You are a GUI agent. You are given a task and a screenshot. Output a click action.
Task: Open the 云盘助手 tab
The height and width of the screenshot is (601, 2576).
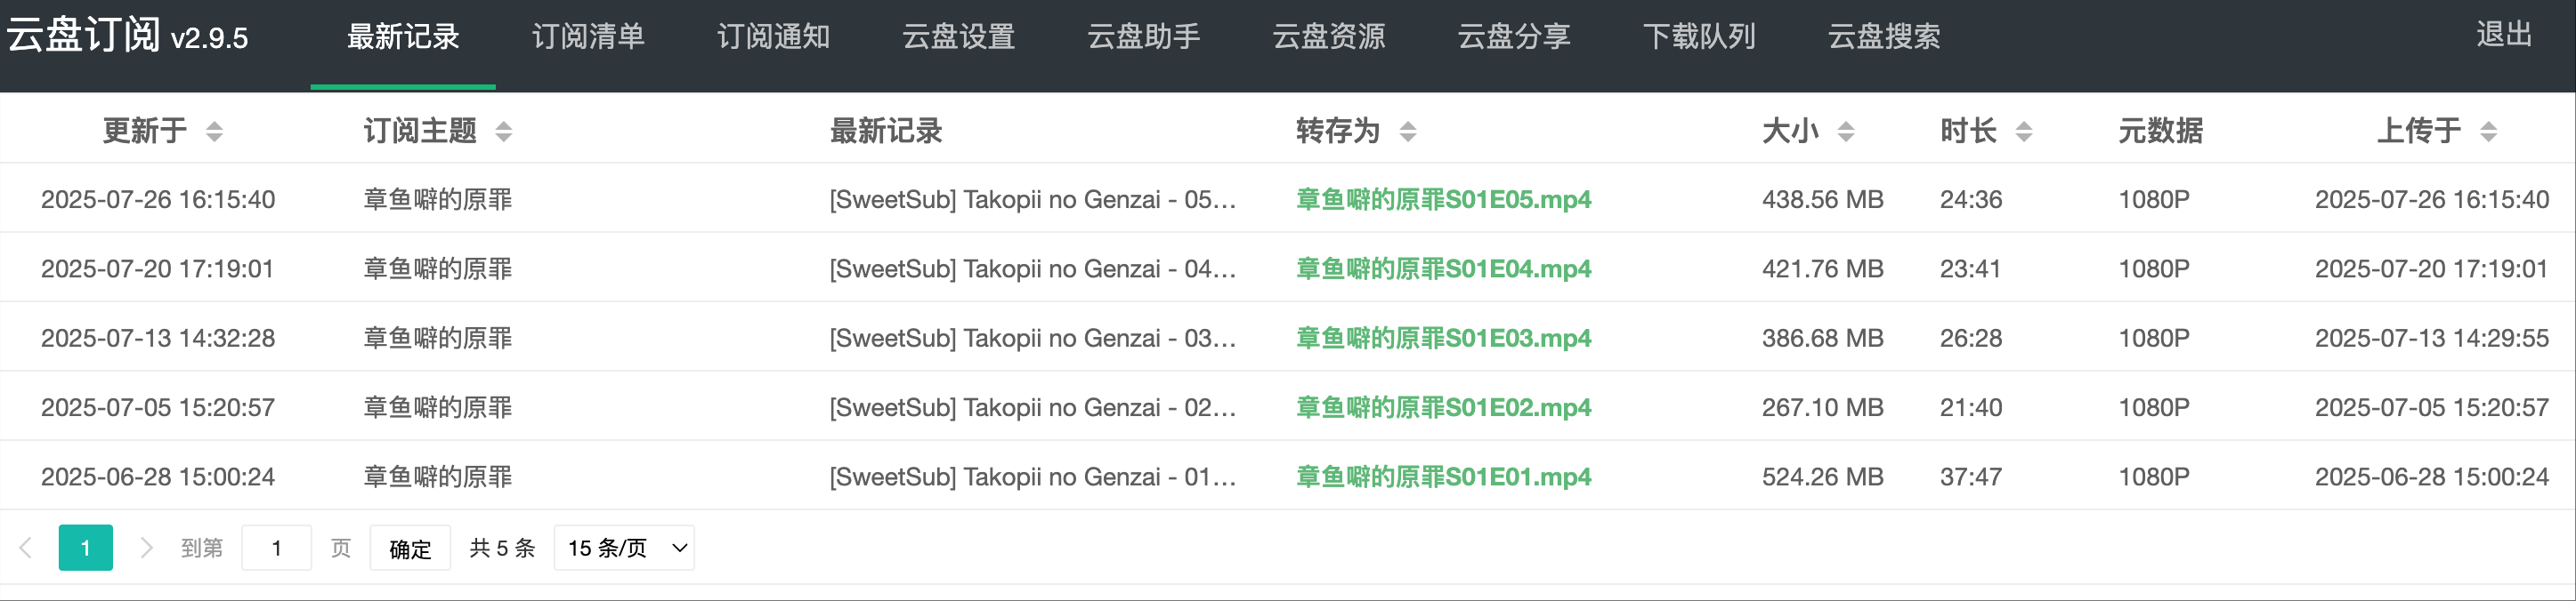pos(1143,37)
